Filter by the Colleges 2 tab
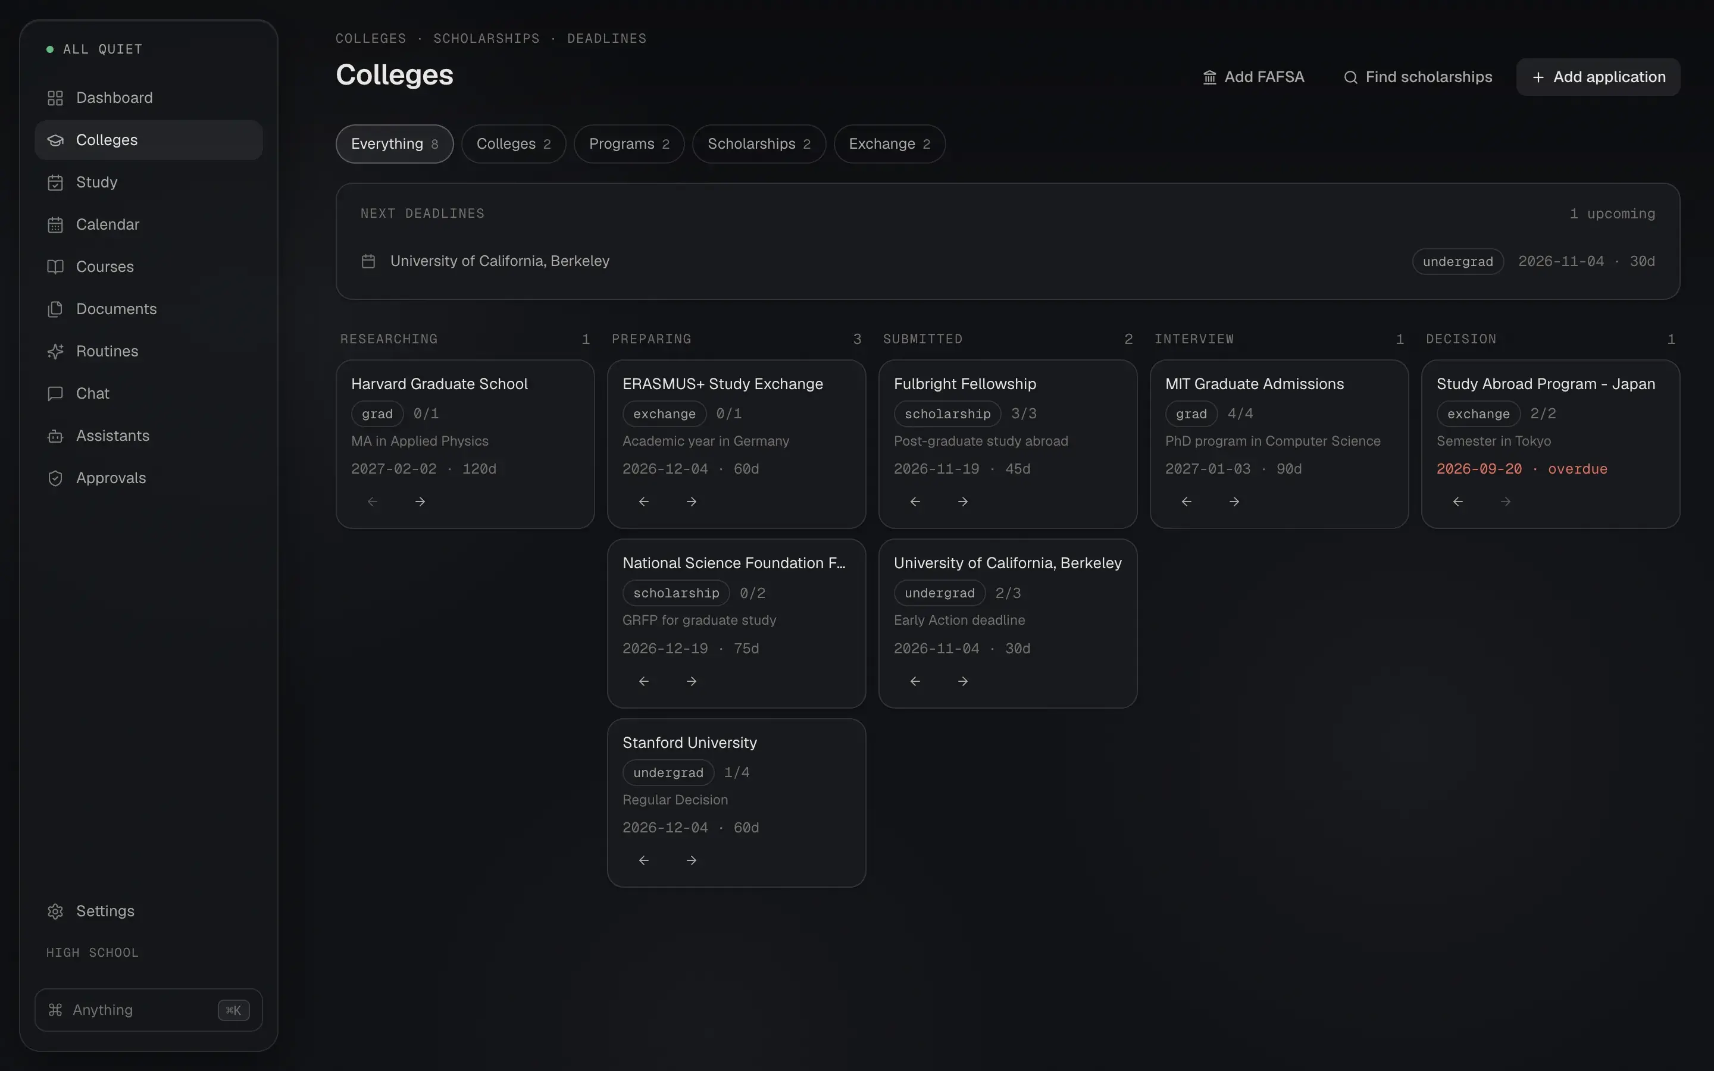Image resolution: width=1714 pixels, height=1071 pixels. 514,144
